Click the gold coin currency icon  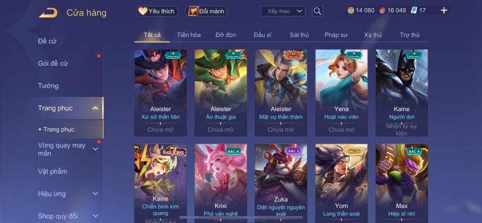point(351,11)
